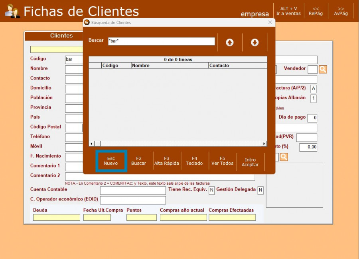Click the Código column header
This screenshot has height=259, width=359.
(x=116, y=66)
